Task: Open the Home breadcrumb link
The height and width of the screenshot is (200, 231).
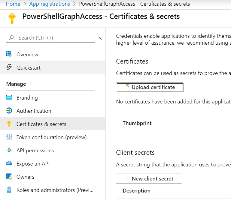Action: coord(13,4)
